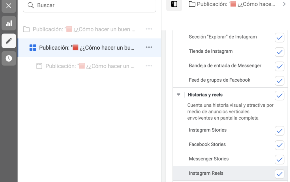Open more options for the ad row
This screenshot has height=182, width=290.
tap(149, 66)
